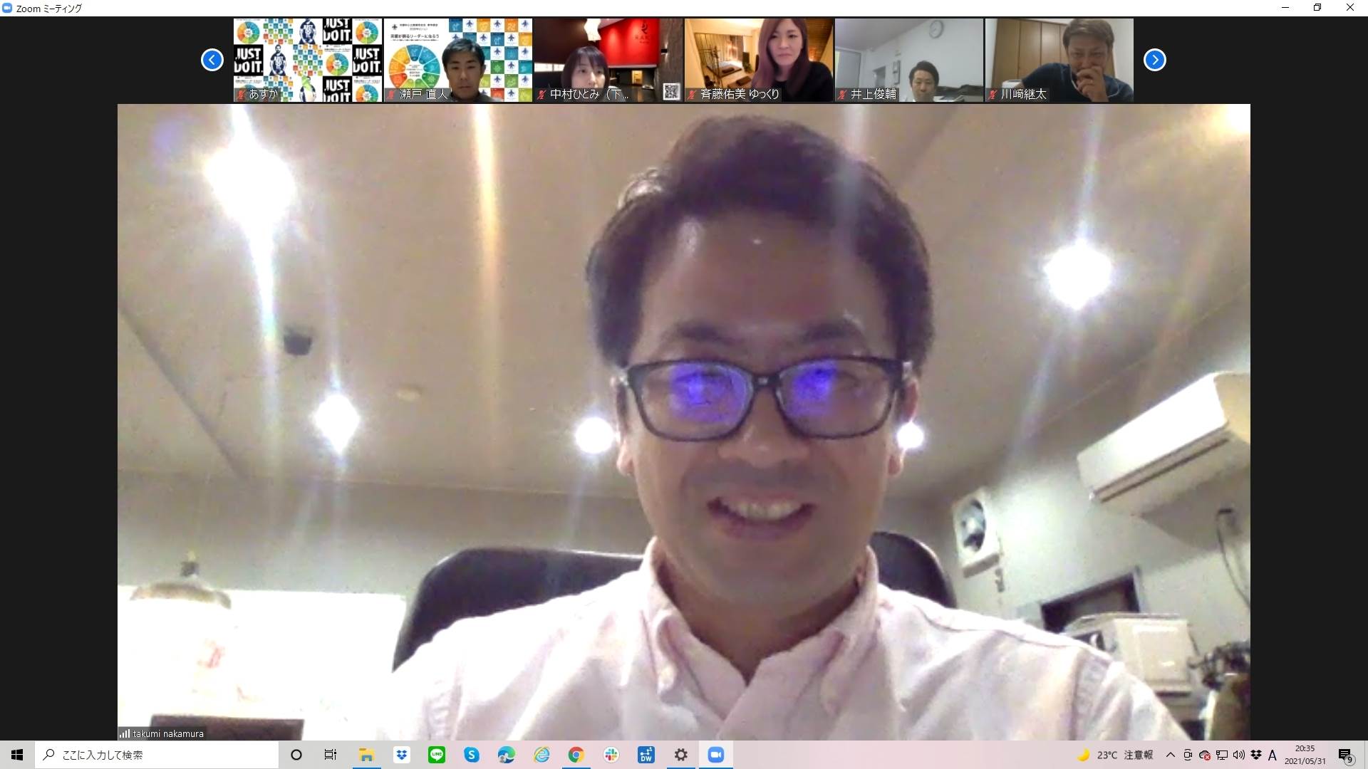The image size is (1368, 769).
Task: Open Task View on taskbar
Action: [x=331, y=755]
